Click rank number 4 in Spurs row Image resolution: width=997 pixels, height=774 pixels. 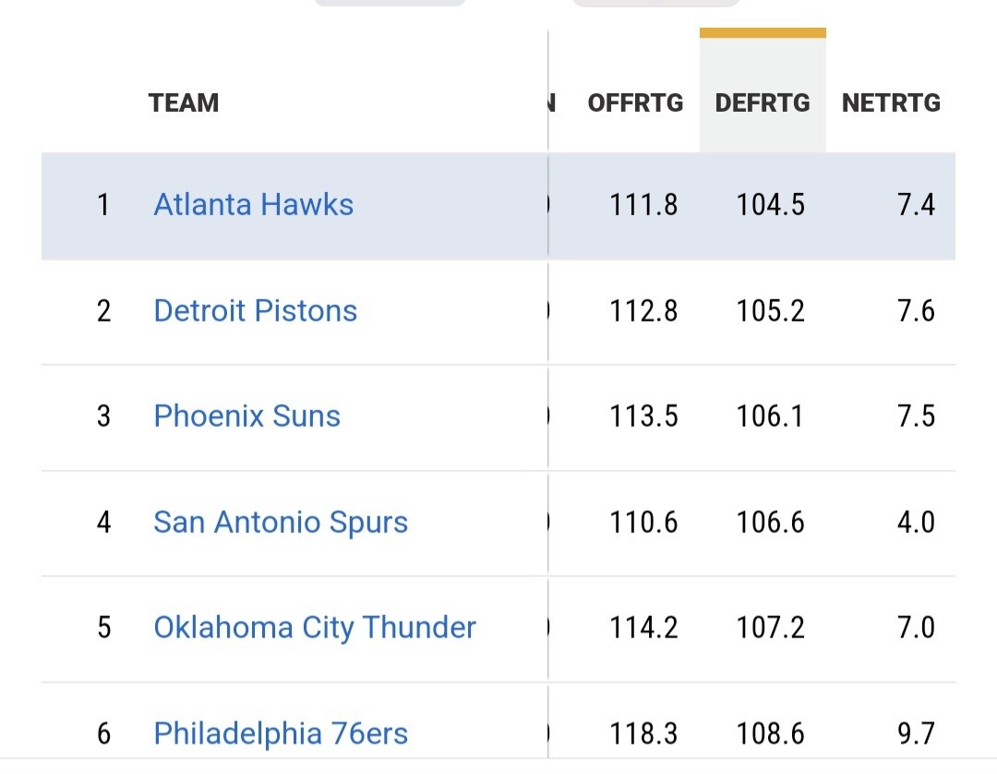coord(103,522)
